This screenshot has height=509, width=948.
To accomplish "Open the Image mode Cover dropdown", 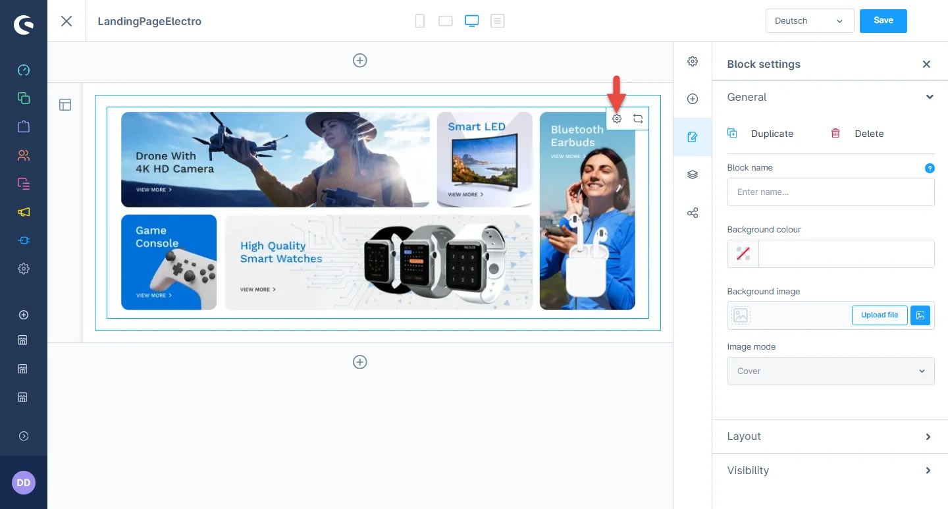I will tap(830, 371).
